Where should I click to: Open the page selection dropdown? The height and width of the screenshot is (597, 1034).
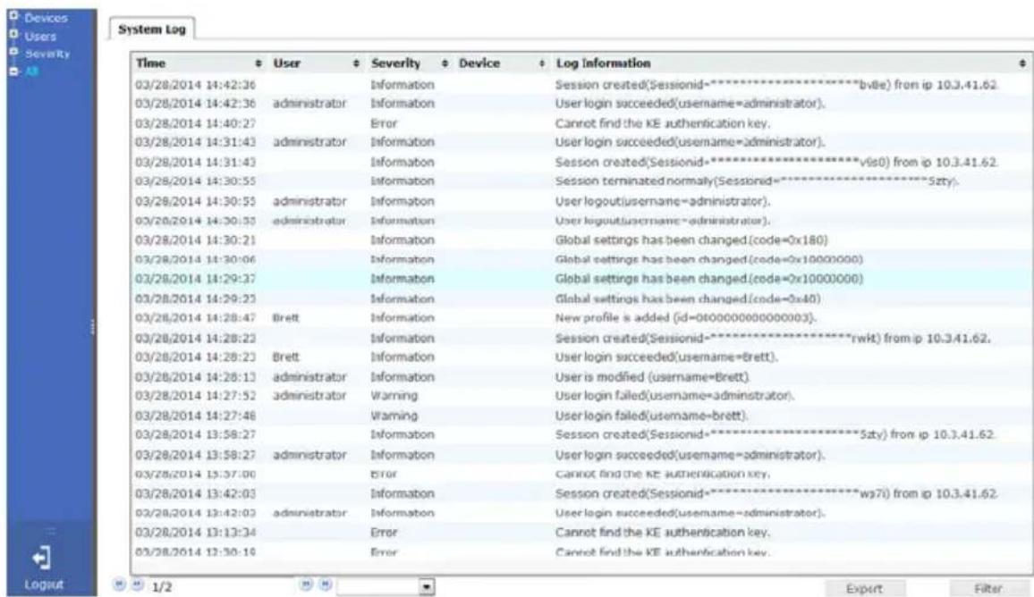pos(428,586)
